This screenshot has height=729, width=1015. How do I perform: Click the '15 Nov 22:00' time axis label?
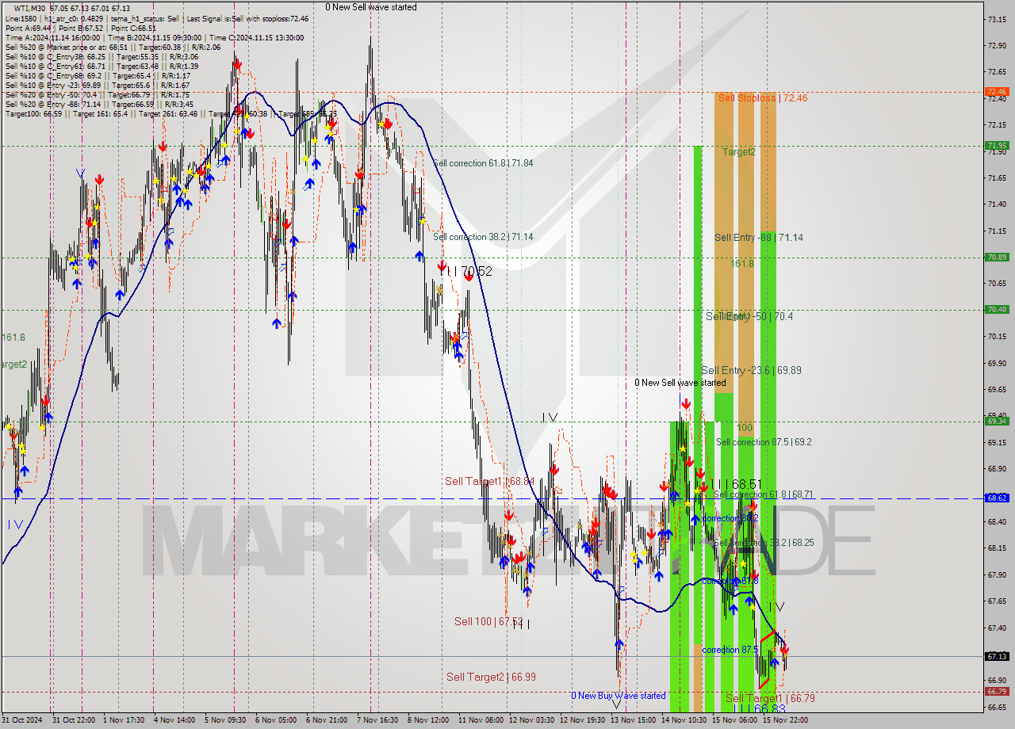[x=784, y=720]
